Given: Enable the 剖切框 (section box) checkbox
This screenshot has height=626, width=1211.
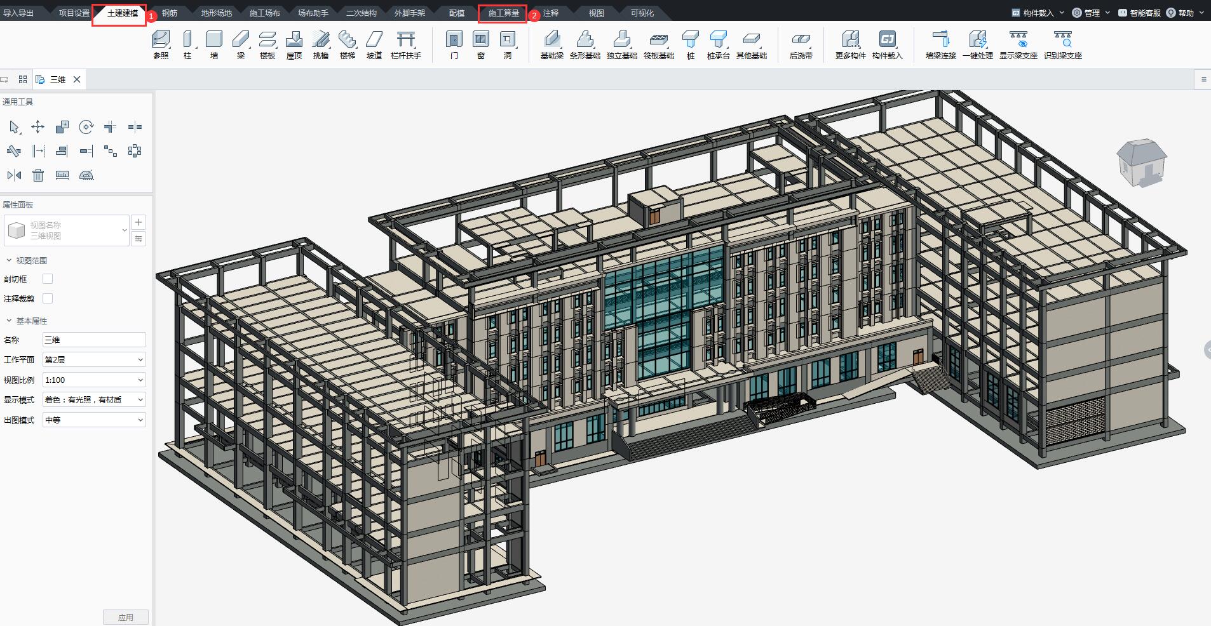Looking at the screenshot, I should 47,278.
